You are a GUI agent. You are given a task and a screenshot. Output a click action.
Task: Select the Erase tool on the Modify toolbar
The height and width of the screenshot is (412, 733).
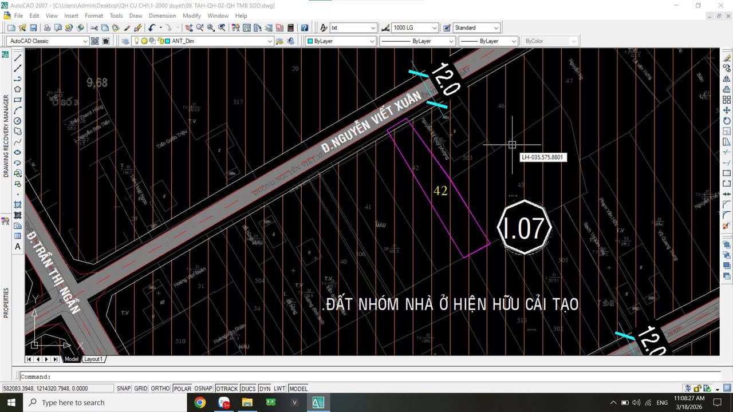point(726,57)
